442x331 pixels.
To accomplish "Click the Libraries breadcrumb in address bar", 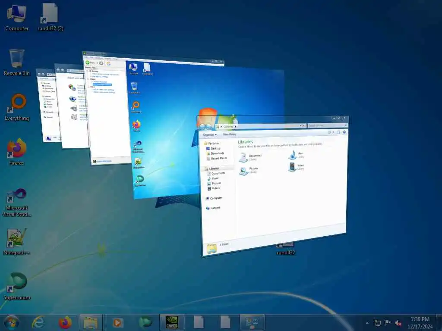I will coord(228,126).
